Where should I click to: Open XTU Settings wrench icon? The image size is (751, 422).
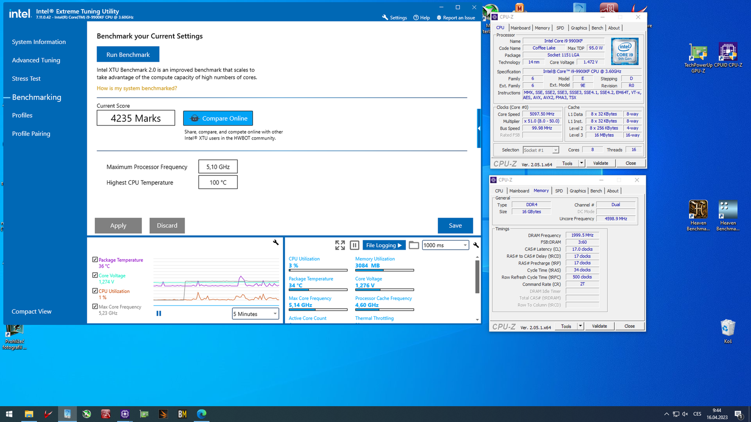(385, 18)
